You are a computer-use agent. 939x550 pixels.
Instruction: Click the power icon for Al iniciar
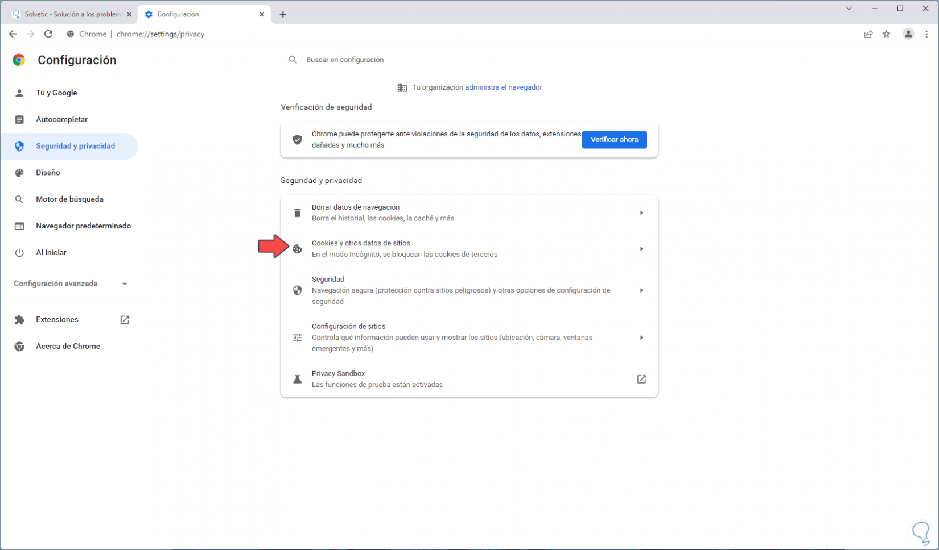coord(19,253)
